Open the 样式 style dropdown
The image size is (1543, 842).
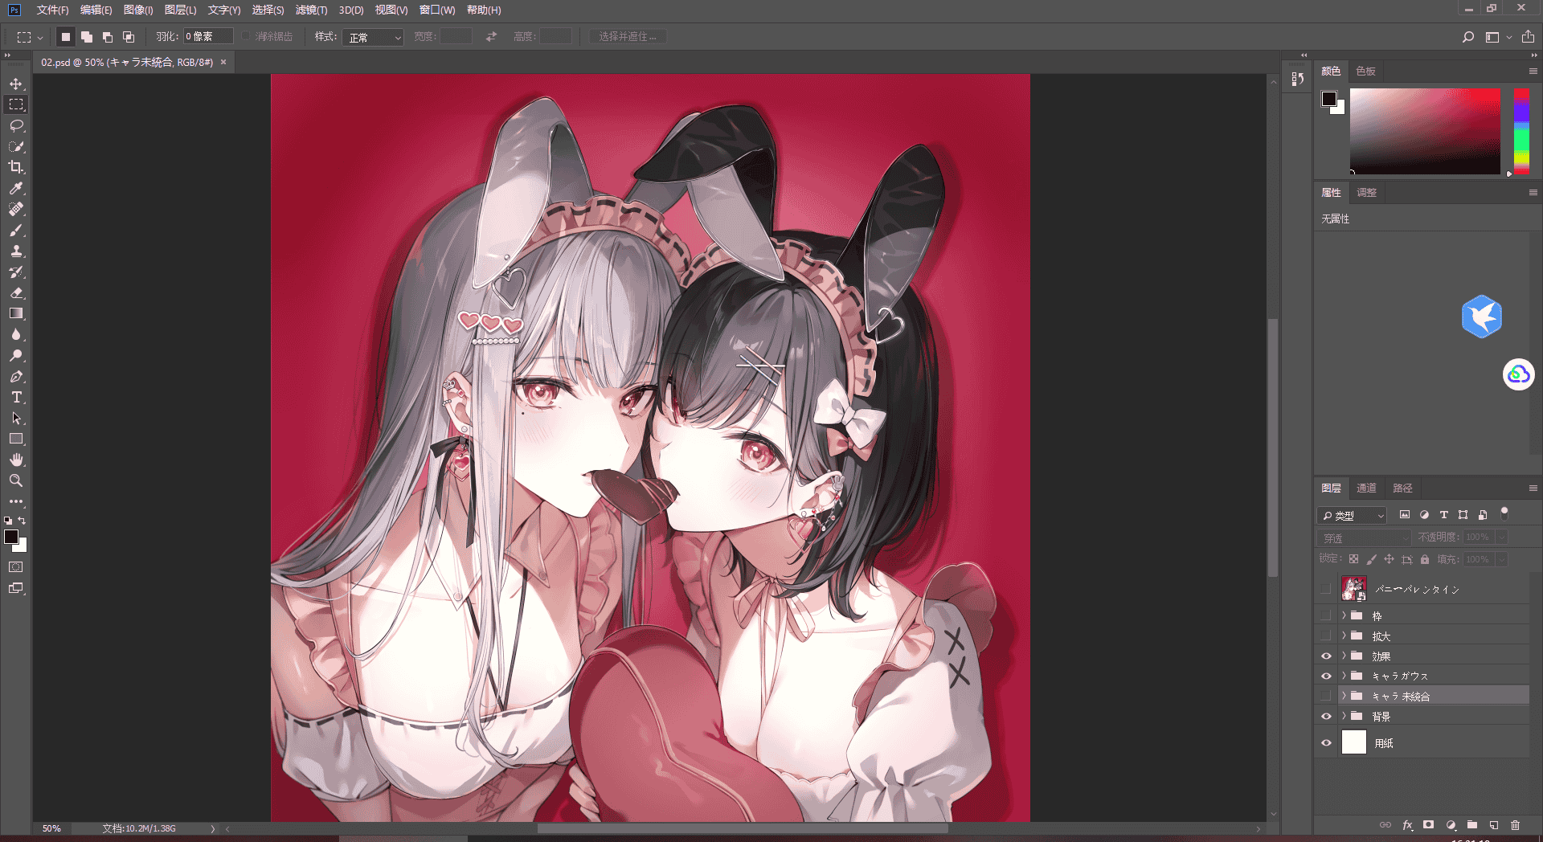(x=373, y=37)
